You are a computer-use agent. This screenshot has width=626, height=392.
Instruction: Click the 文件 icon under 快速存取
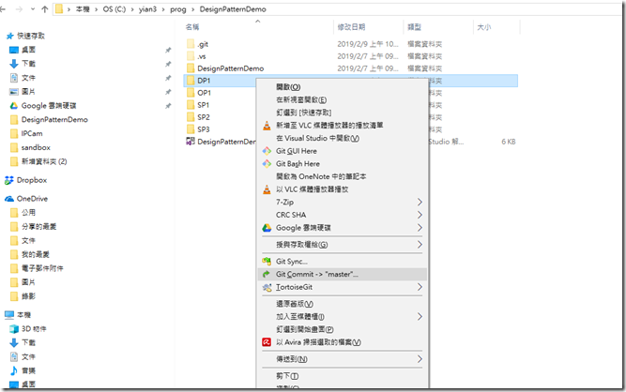(x=14, y=78)
